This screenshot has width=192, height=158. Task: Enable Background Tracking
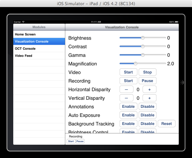pyautogui.click(x=128, y=124)
